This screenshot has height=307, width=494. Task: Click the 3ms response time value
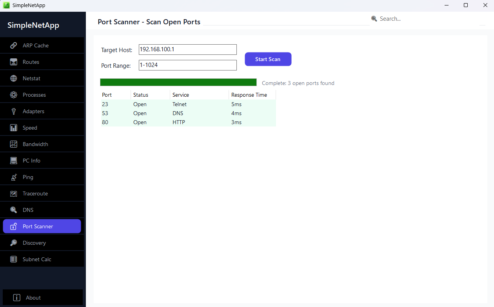pyautogui.click(x=236, y=122)
